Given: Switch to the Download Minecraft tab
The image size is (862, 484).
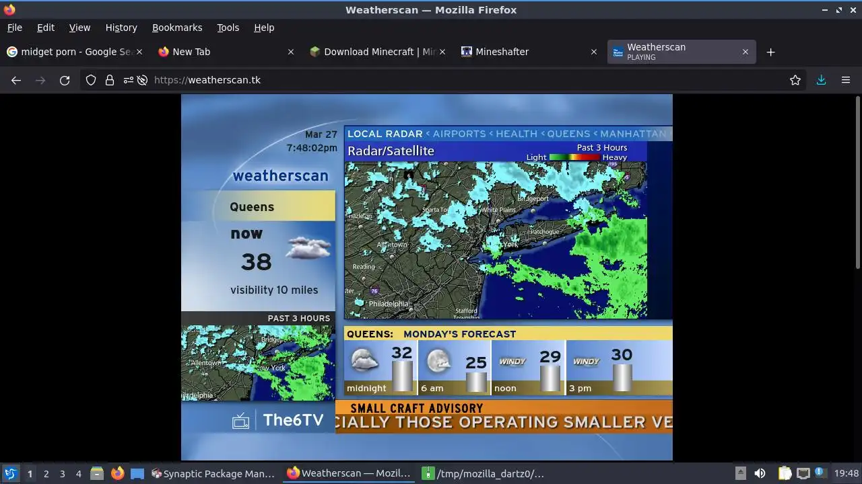Looking at the screenshot, I should [x=377, y=52].
